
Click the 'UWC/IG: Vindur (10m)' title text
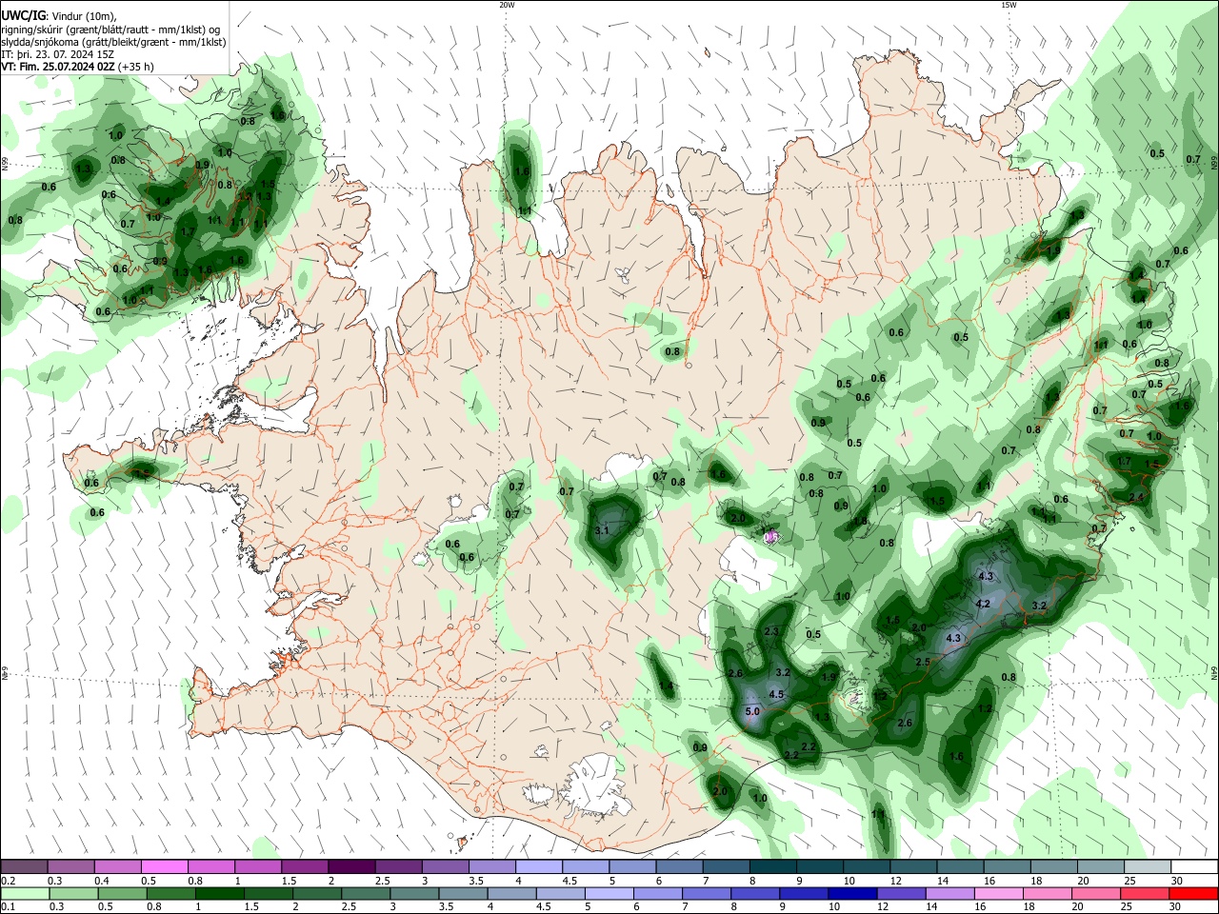click(x=59, y=16)
